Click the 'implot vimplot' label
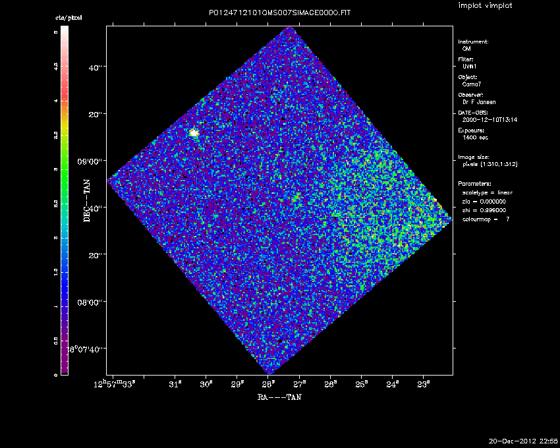The width and height of the screenshot is (560, 448). point(485,6)
